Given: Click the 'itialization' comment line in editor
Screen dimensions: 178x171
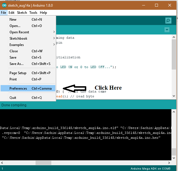Looking at the screenshot, I should pos(68,57).
